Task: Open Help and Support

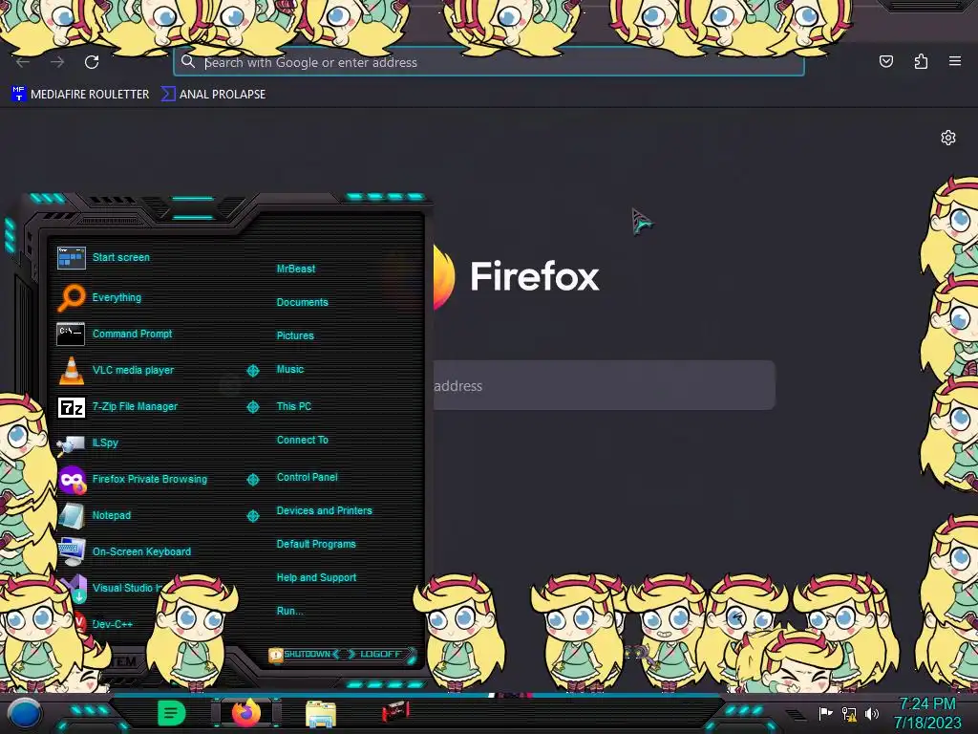Action: [316, 578]
